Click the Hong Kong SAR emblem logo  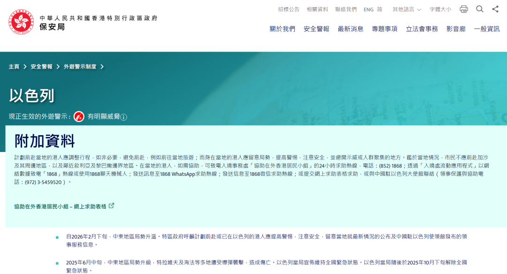(x=21, y=22)
